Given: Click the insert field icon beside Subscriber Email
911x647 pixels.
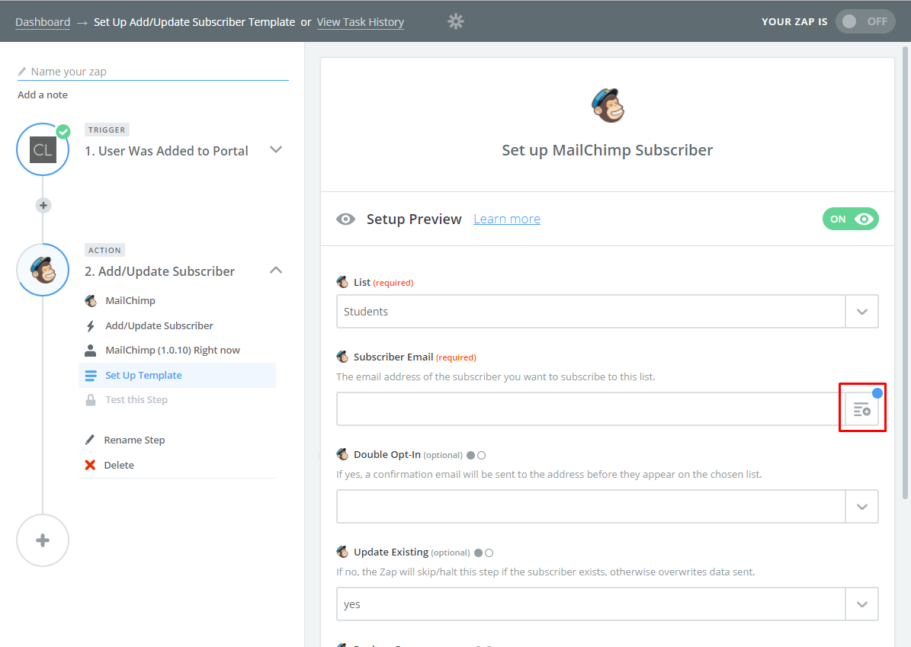Looking at the screenshot, I should [861, 409].
